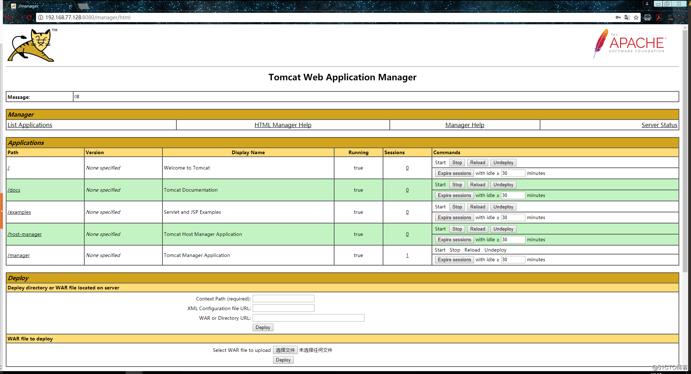
Task: Open sessions count 0 for /docs
Action: 407,190
